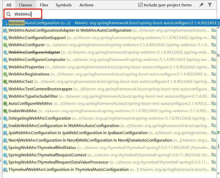The height and width of the screenshot is (178, 220).
Task: Select SpringWebMvcThymeleafRequestDataValueProcessor result
Action: point(110,162)
